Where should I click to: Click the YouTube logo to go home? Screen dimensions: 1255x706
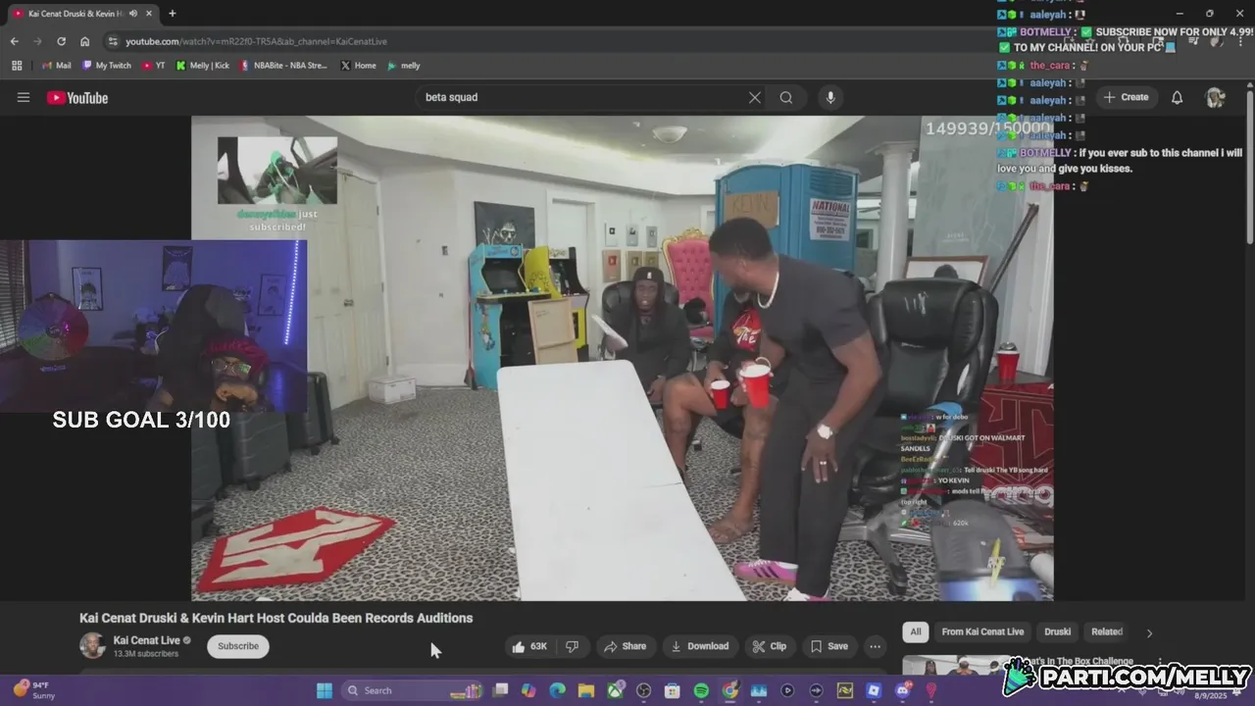(x=77, y=97)
